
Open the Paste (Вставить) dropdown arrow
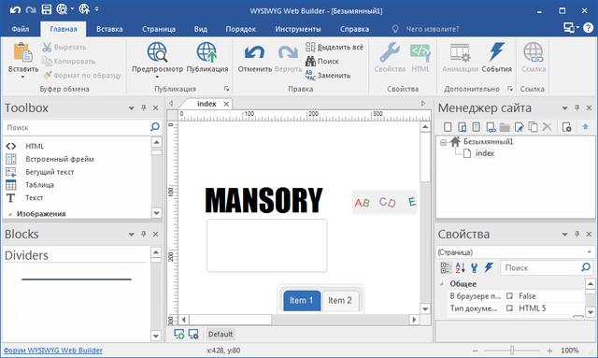(22, 77)
